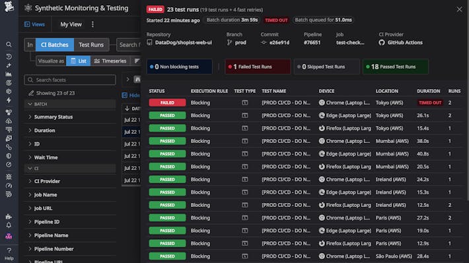Click the repository icon beside DataDog/shopist-web-ui
This screenshot has width=469, height=263.
[149, 42]
